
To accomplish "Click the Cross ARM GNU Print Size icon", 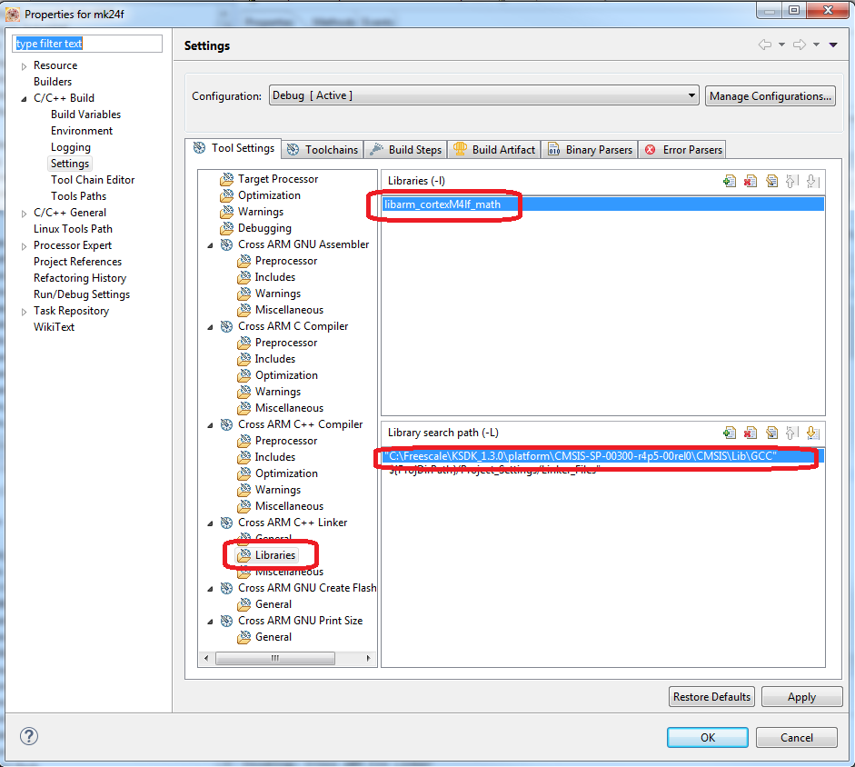I will (x=226, y=621).
